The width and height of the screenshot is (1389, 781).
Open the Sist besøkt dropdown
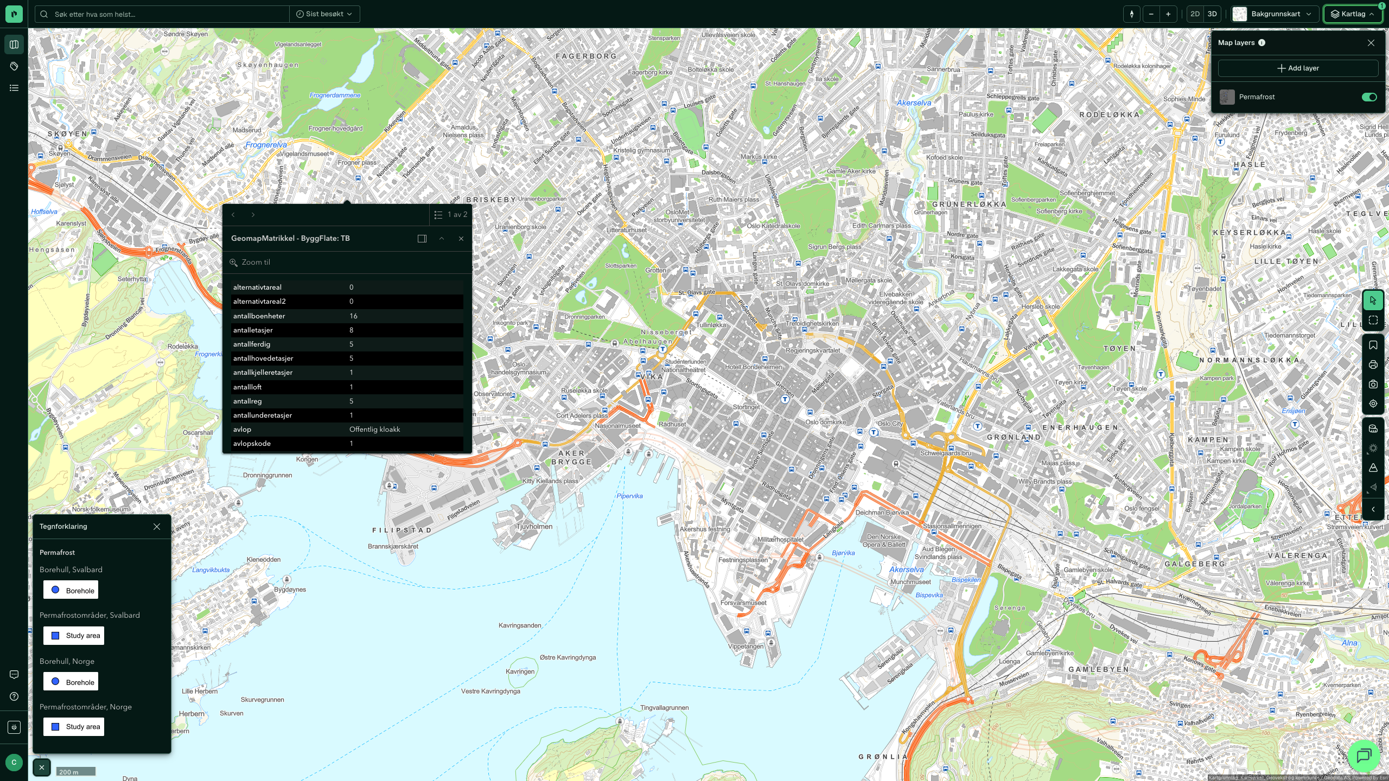click(x=324, y=14)
